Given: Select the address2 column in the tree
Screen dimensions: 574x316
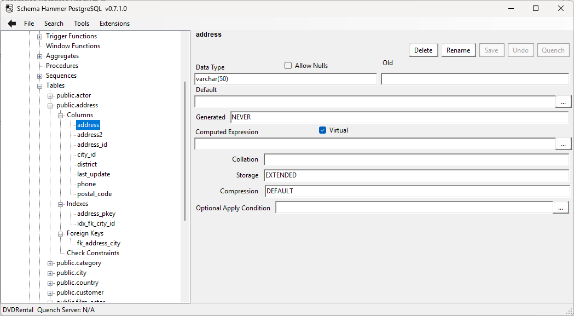Looking at the screenshot, I should (x=89, y=134).
